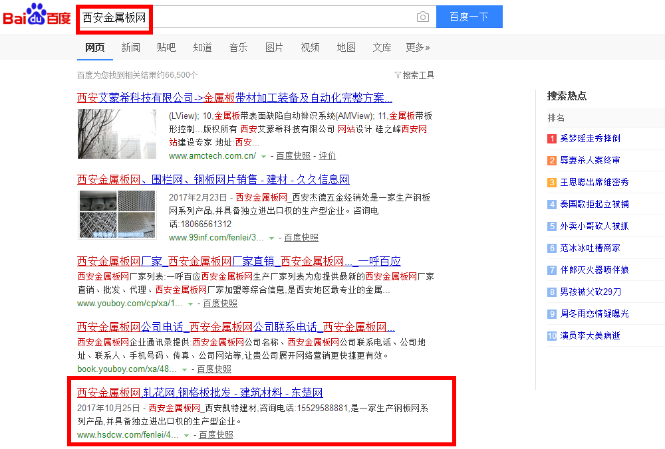Click the 百度为您找到相关结果约66,500个 text
Viewport: 665px width, 449px height.
137,76
